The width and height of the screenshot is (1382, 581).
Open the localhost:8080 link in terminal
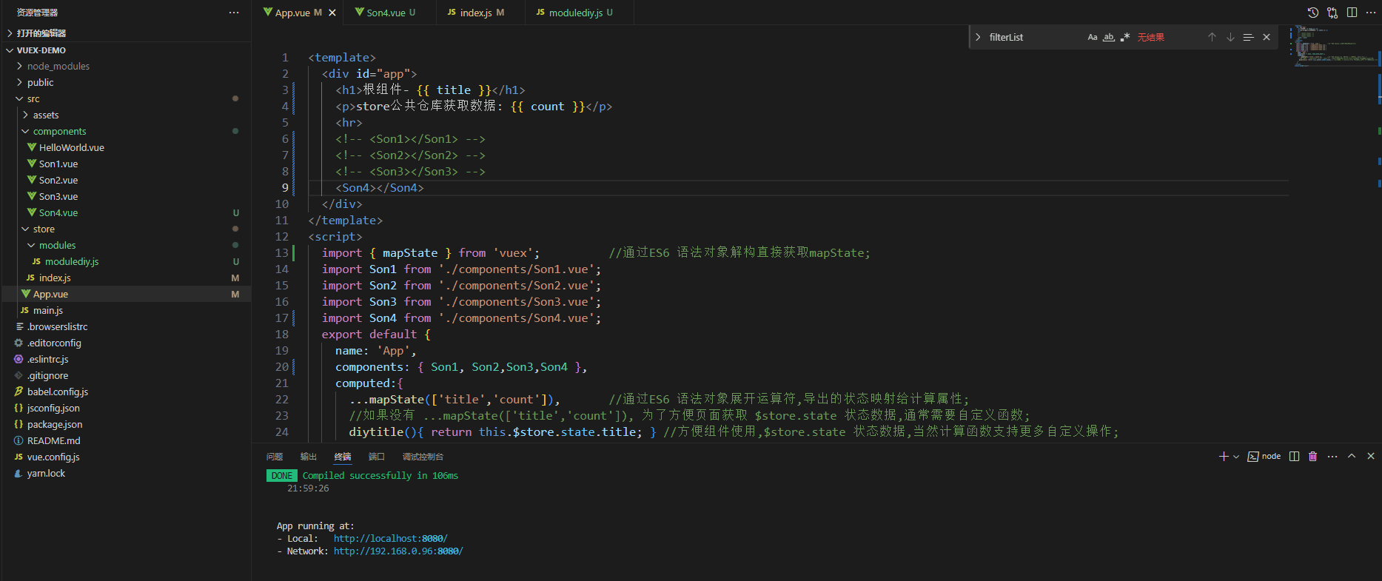pyautogui.click(x=390, y=539)
